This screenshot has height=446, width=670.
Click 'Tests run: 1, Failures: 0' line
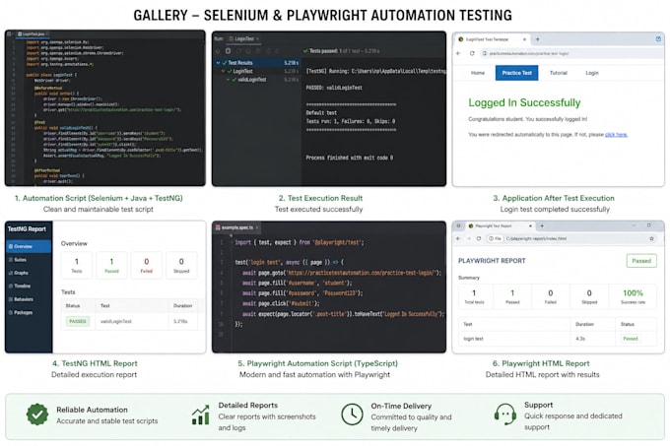[351, 121]
